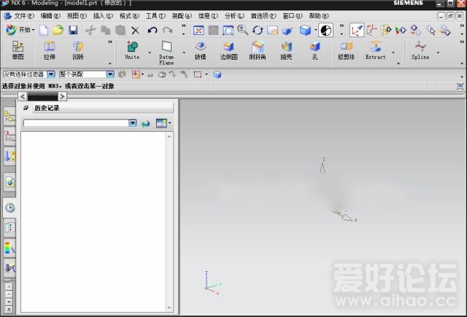
Task: Click the 孔 (Hole) tool
Action: tap(314, 50)
